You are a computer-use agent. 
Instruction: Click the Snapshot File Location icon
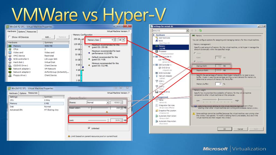click(x=157, y=111)
